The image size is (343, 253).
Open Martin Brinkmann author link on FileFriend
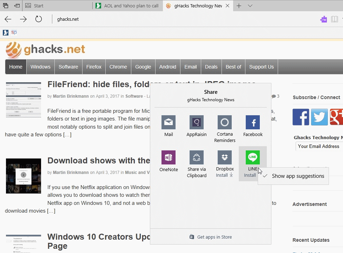tap(71, 96)
